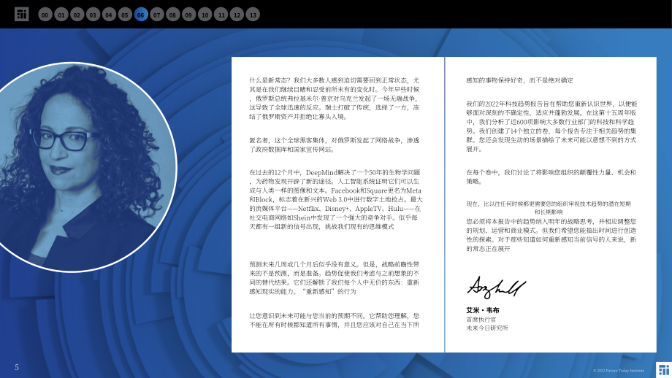Click the title 首席执行官
This screenshot has width=672, height=378.
481,320
